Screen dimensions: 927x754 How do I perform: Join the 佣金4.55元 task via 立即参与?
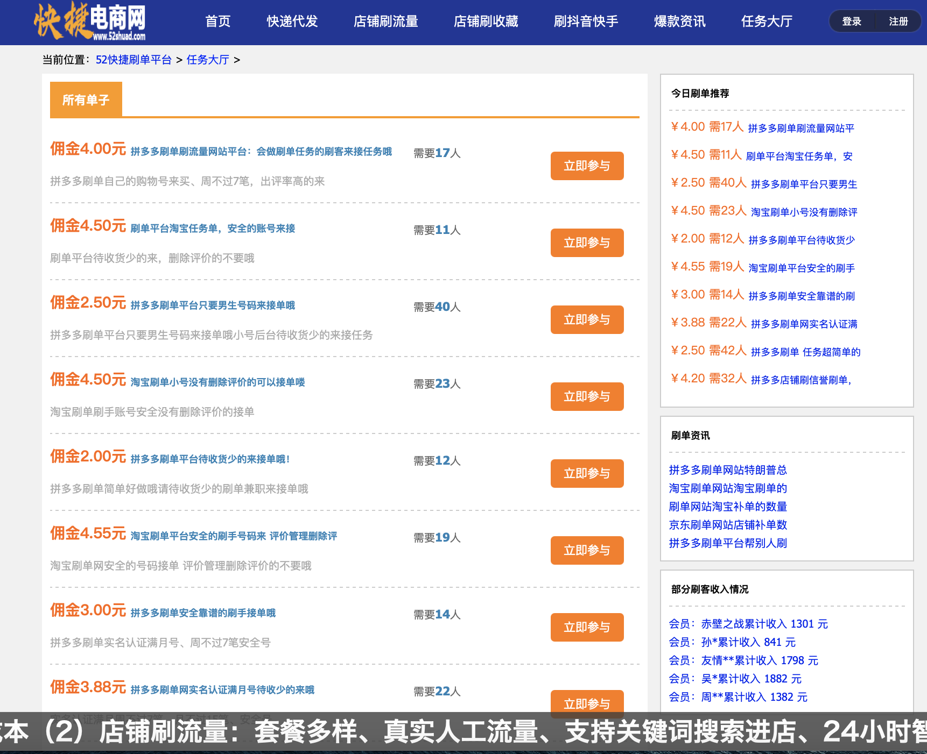click(x=587, y=550)
